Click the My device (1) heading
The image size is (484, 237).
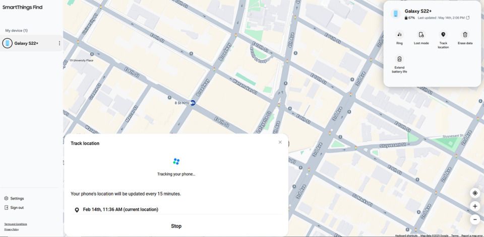16,31
